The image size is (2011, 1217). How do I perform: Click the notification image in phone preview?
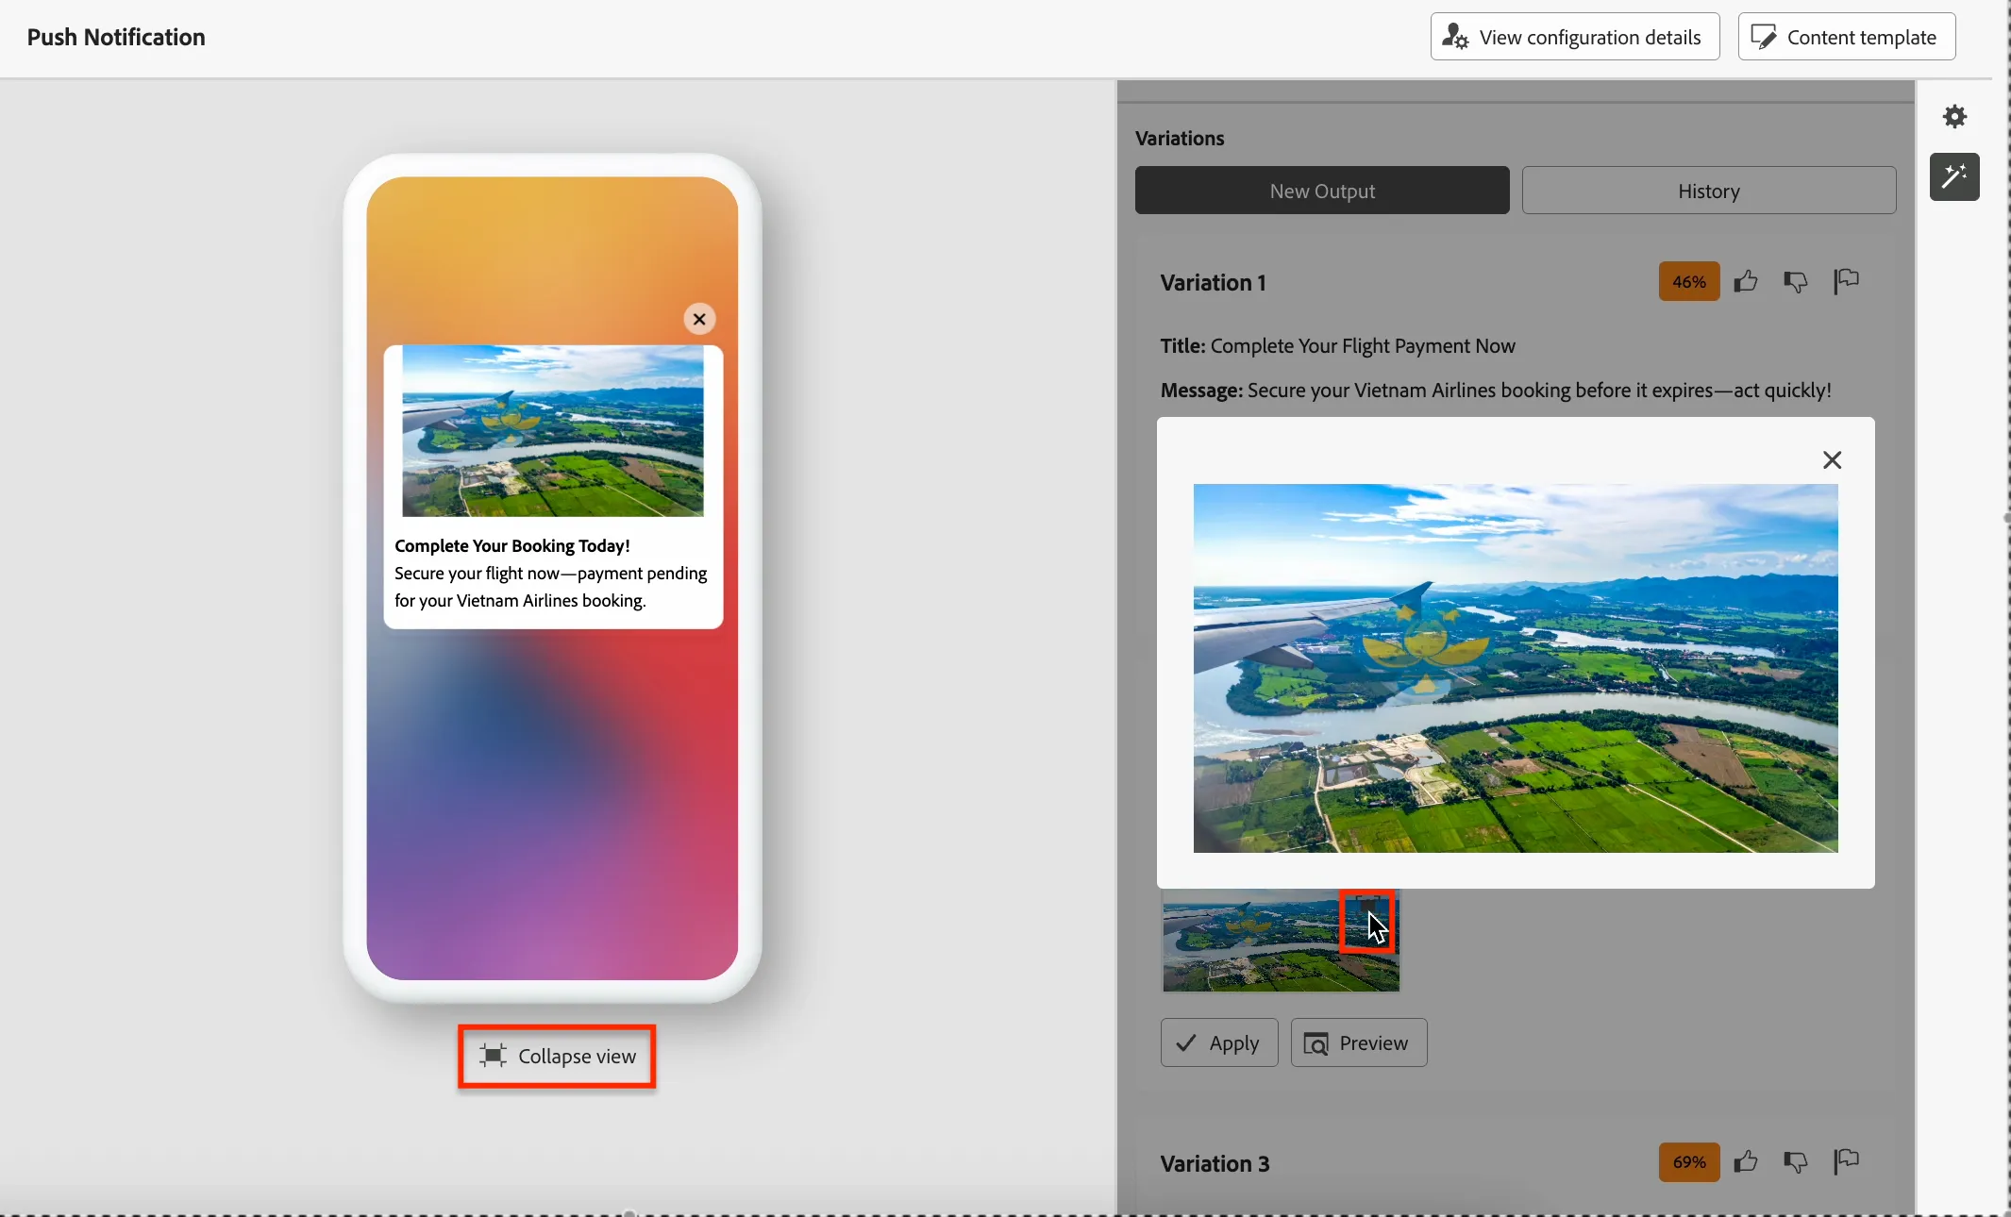coord(553,431)
